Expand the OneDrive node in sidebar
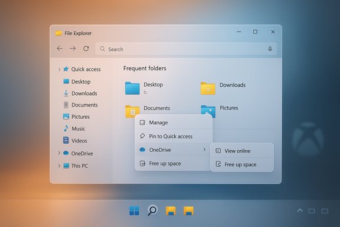The height and width of the screenshot is (227, 340). pos(59,153)
